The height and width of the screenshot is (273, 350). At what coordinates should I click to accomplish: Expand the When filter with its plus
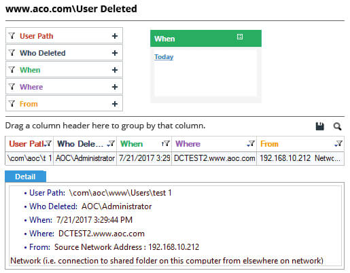115,70
